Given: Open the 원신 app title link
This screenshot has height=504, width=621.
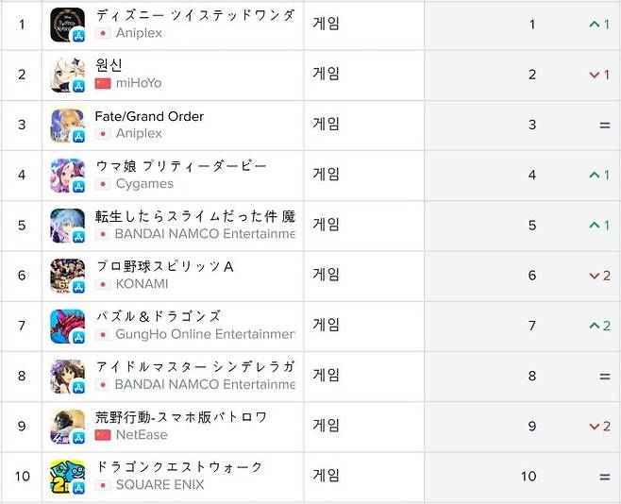Looking at the screenshot, I should pyautogui.click(x=109, y=65).
